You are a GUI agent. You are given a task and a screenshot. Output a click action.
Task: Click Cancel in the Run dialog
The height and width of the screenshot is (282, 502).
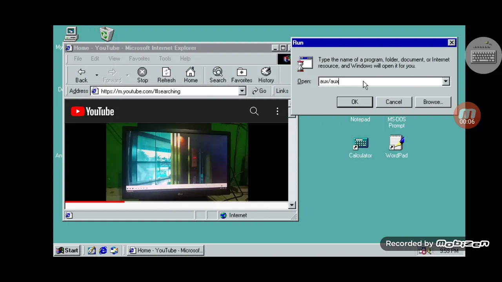(393, 102)
